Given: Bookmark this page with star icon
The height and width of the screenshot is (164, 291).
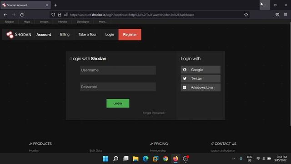Looking at the screenshot, I should tap(246, 15).
